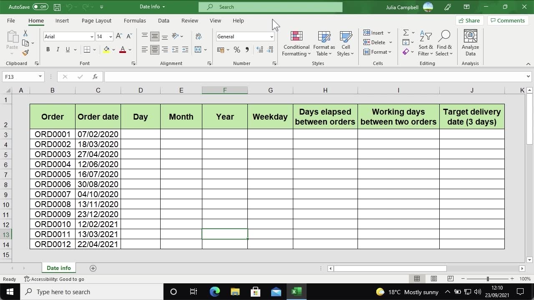Switch to the Insert tab
This screenshot has width=534, height=300.
click(62, 20)
